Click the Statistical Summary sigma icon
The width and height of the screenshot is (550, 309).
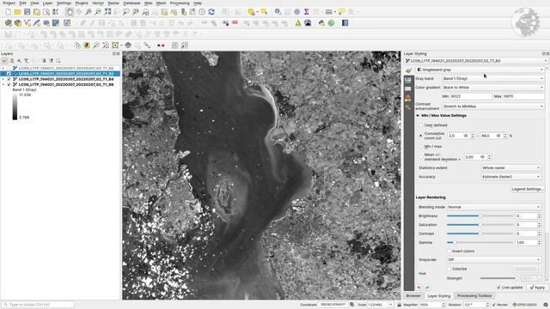pyautogui.click(x=306, y=12)
